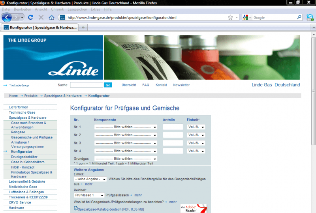Viewport: 316px width, 213px height.
Task: Open the back/forward history dropdown arrow
Action: pos(22,17)
